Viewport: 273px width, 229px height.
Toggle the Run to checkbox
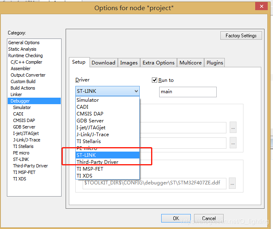154,80
